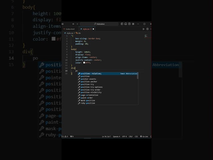The height and width of the screenshot is (160, 213).
Task: Select the 'position-visibility' suggestion
Action: click(108, 92)
